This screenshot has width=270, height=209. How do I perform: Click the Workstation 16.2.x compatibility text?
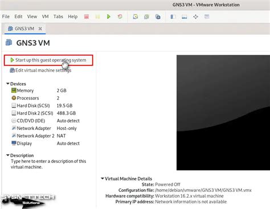click(189, 196)
